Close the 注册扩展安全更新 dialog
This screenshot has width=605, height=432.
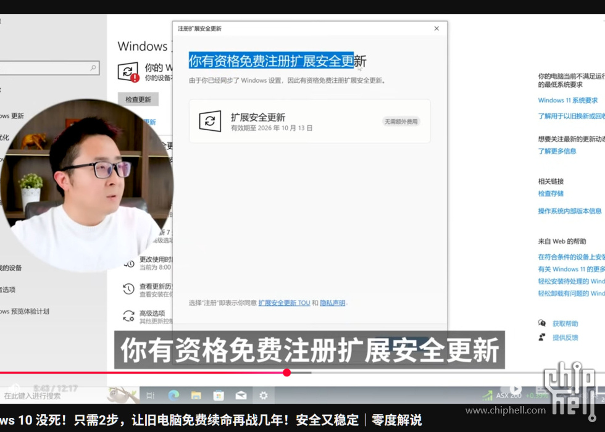(x=436, y=28)
